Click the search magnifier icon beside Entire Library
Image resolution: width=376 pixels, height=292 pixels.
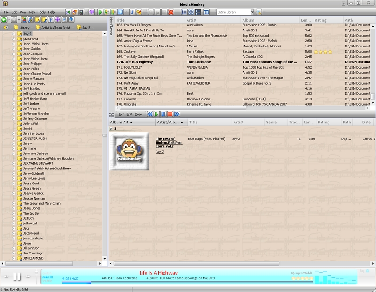[x=259, y=12]
